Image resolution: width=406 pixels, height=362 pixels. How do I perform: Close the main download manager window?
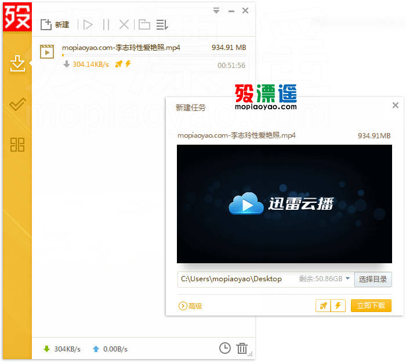(x=245, y=10)
